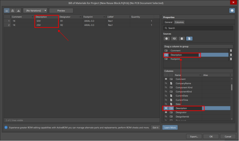
Task: Toggle the first Sources button
Action: click(x=167, y=39)
